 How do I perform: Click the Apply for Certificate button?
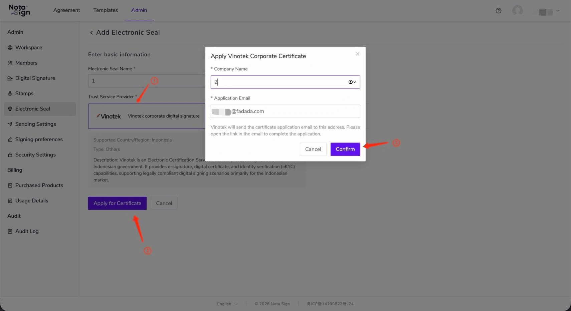point(118,203)
